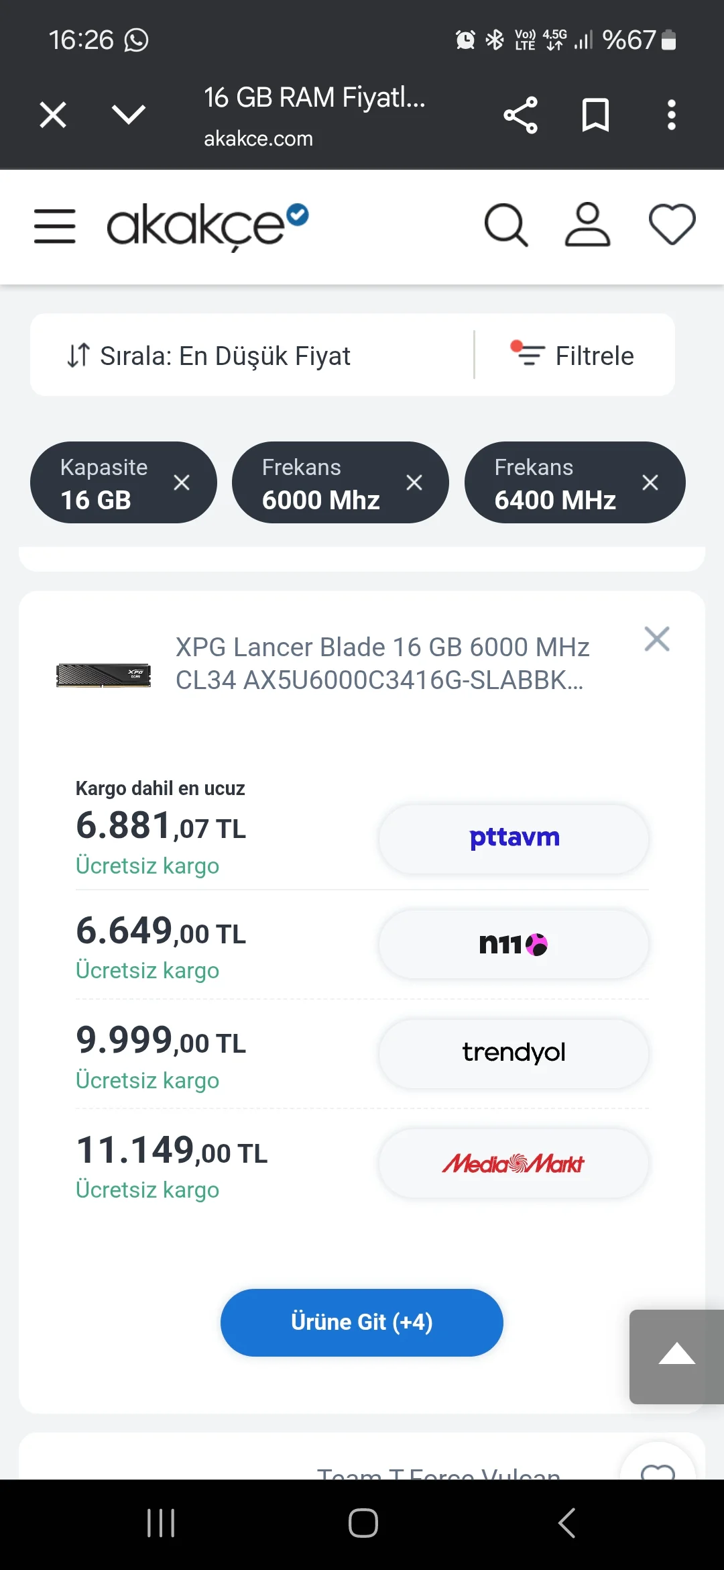Share the page via share icon
This screenshot has height=1570, width=724.
521,115
